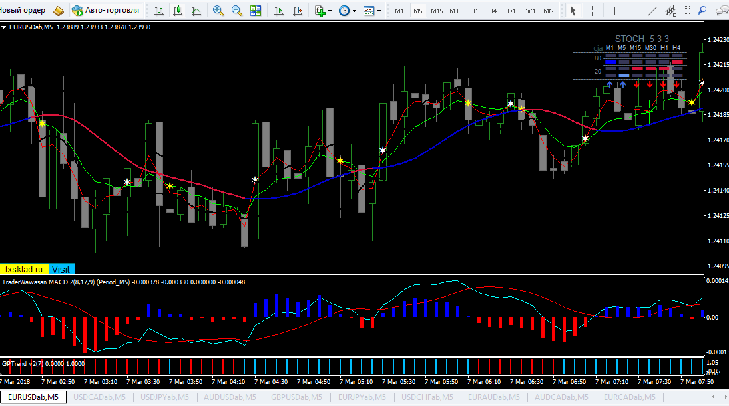Select the vertical line drawing tool
The image size is (729, 406).
(x=614, y=10)
